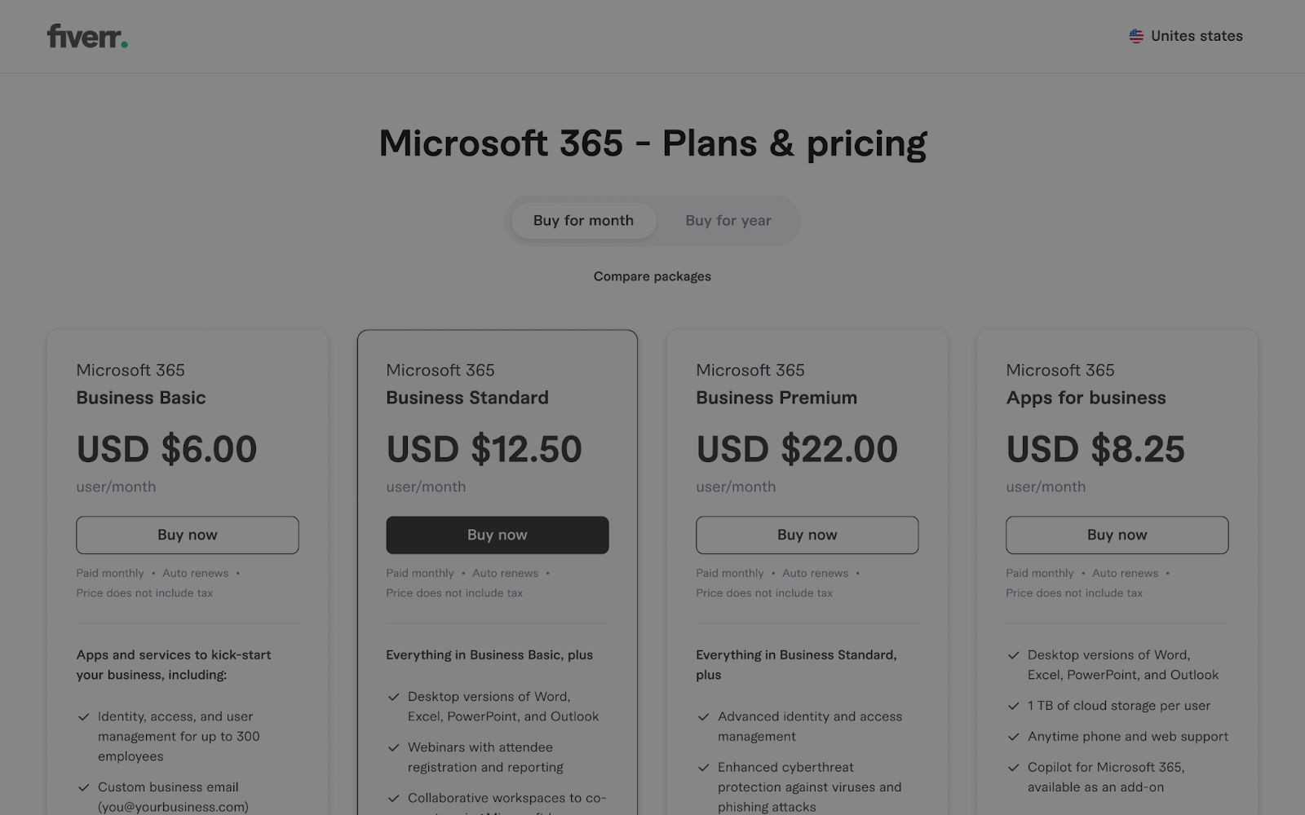
Task: Click checkmark next to Copilot for Microsoft 365
Action: pyautogui.click(x=1013, y=768)
